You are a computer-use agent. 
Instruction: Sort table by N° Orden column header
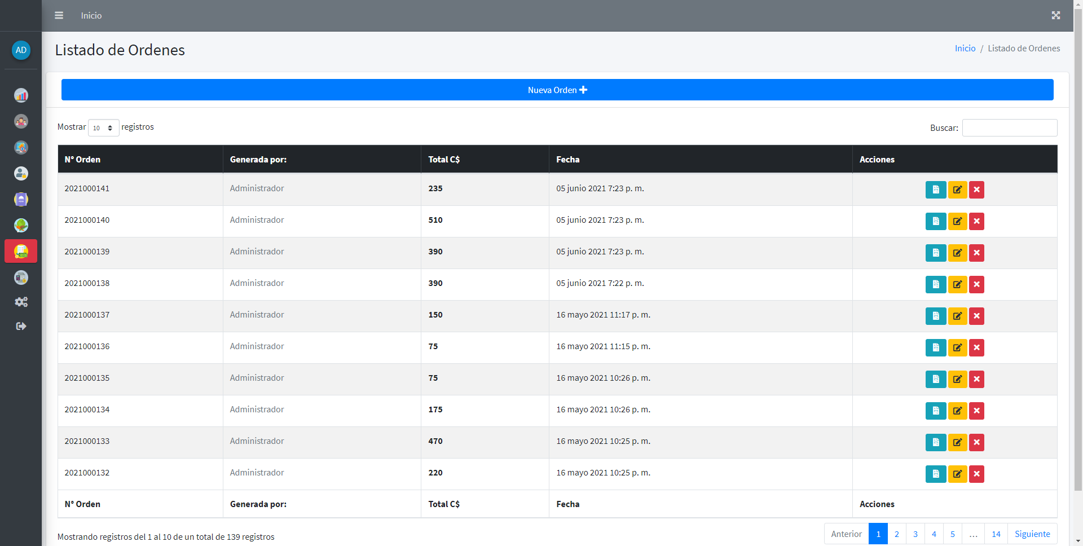[82, 160]
